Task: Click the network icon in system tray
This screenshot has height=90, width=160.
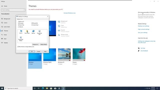Action: (147, 88)
